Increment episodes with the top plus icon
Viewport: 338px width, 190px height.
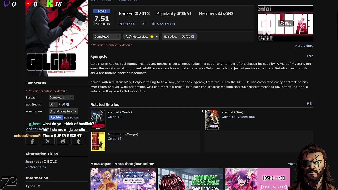[x=193, y=37]
